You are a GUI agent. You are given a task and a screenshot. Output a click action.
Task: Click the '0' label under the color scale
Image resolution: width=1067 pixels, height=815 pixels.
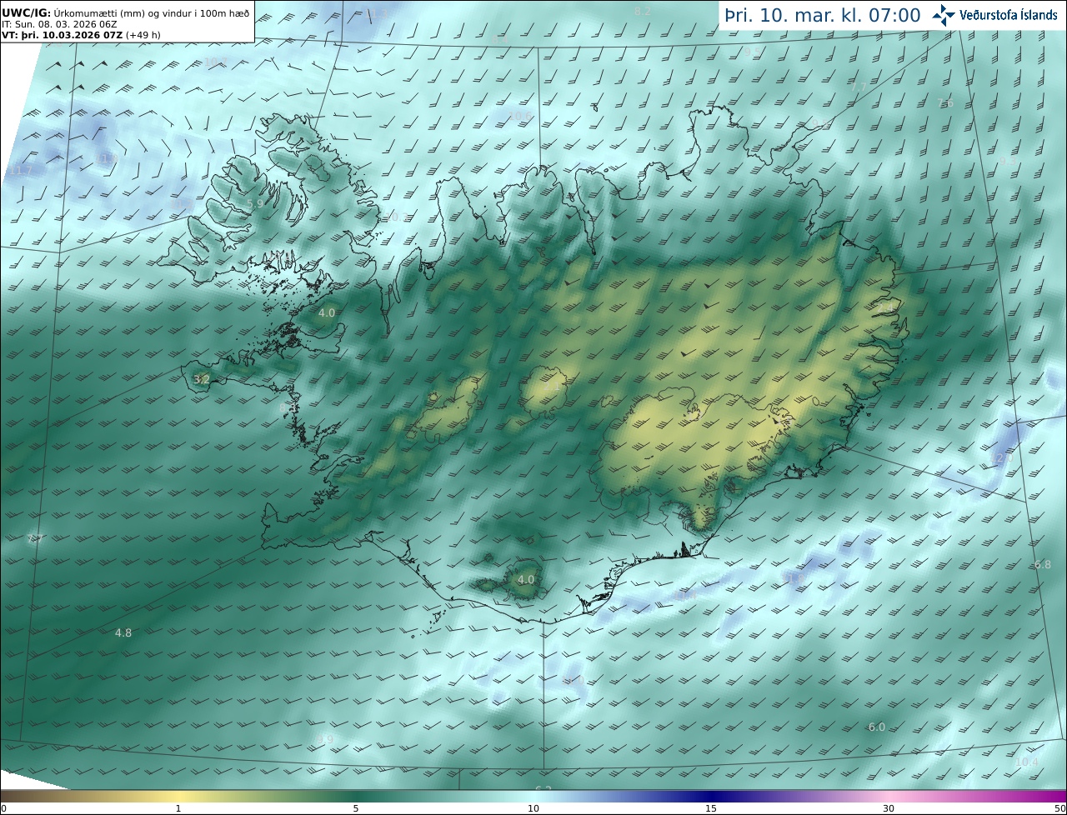click(x=3, y=808)
